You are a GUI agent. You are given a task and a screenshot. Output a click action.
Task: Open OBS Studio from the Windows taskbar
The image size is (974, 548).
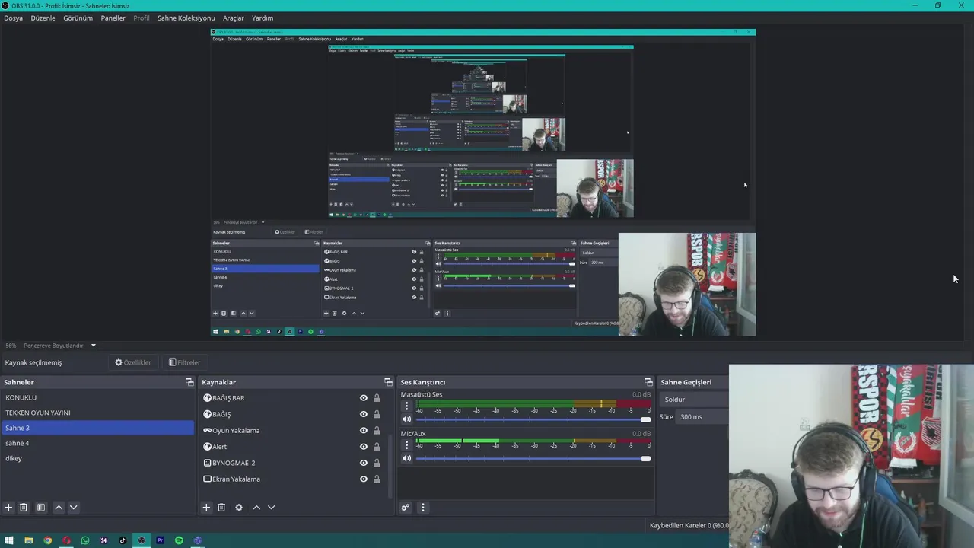pos(142,540)
